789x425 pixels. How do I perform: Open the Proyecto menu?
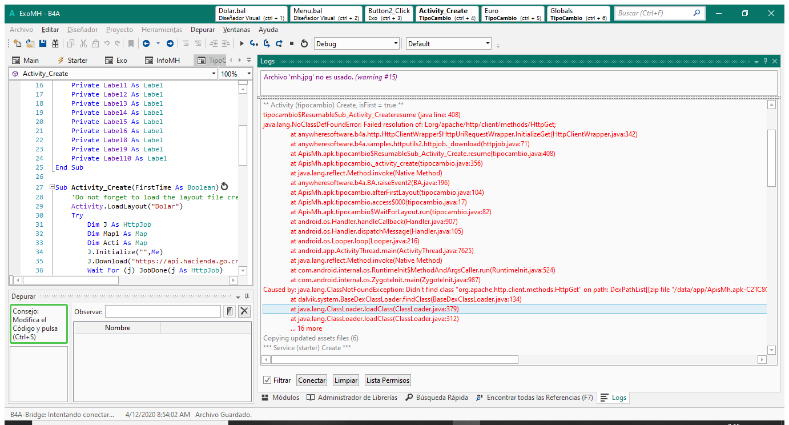(119, 30)
